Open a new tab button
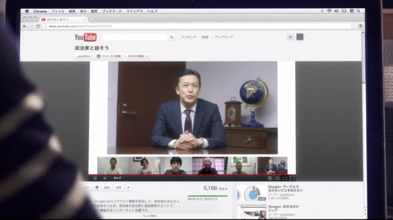The image size is (393, 220). (x=92, y=19)
